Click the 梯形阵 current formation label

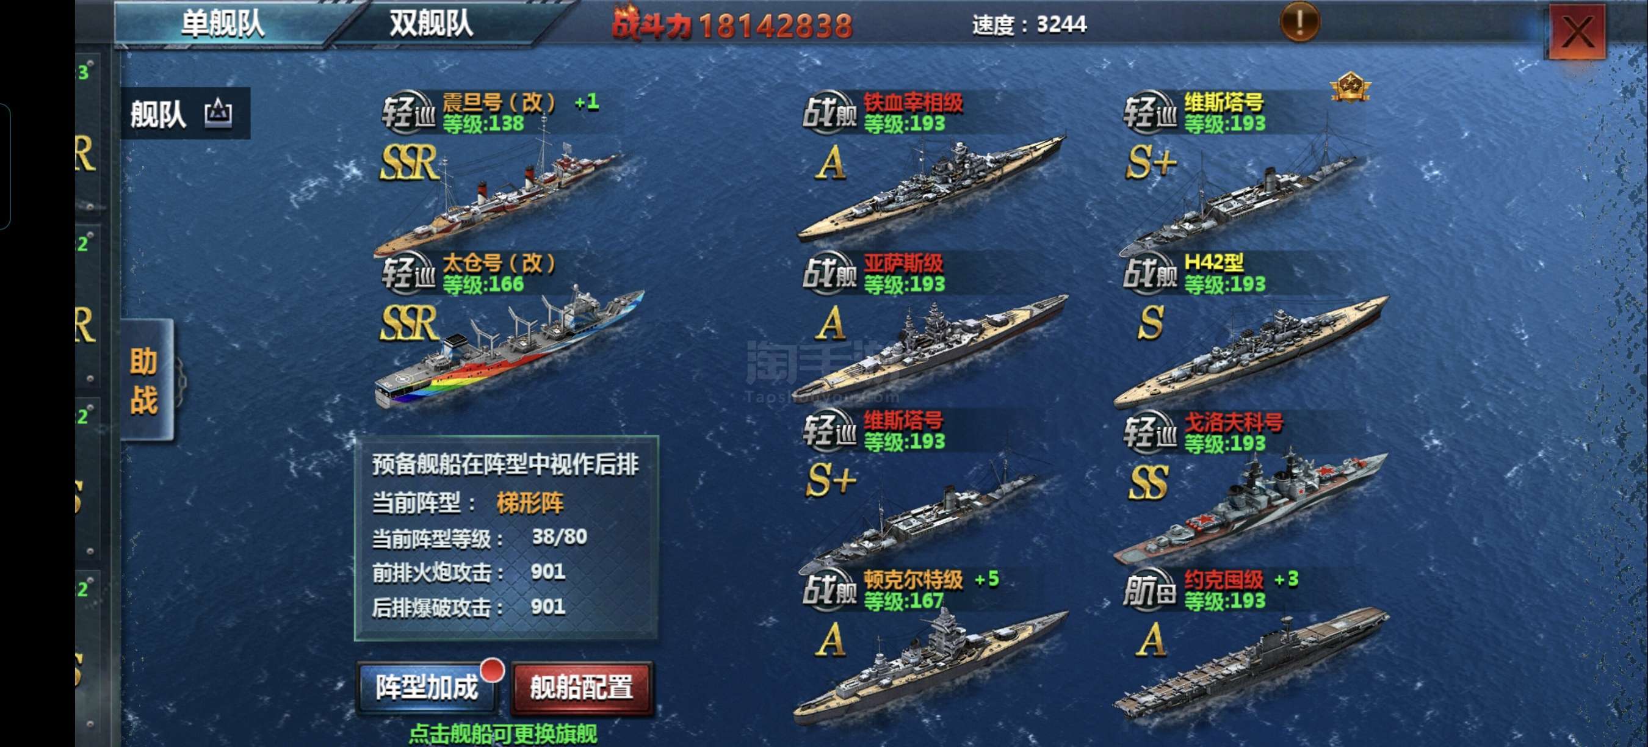(530, 503)
